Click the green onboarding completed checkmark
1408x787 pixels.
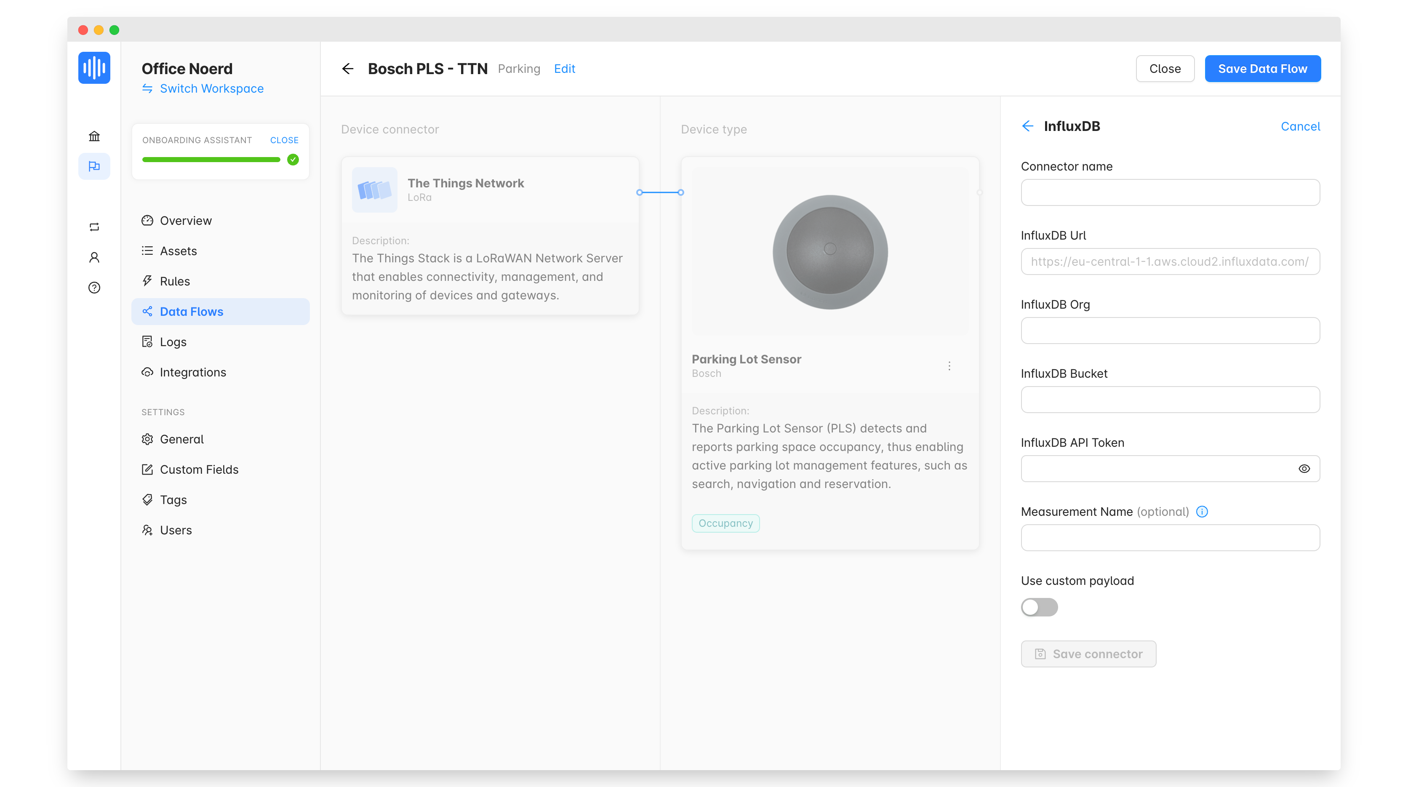coord(293,160)
